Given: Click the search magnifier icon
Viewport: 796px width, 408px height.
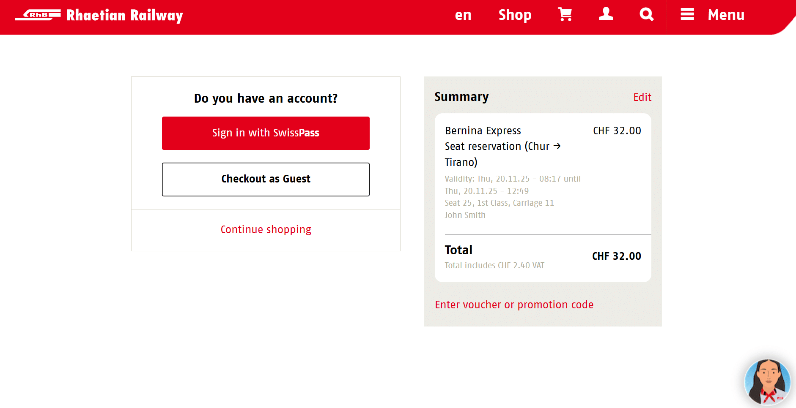Looking at the screenshot, I should 646,14.
